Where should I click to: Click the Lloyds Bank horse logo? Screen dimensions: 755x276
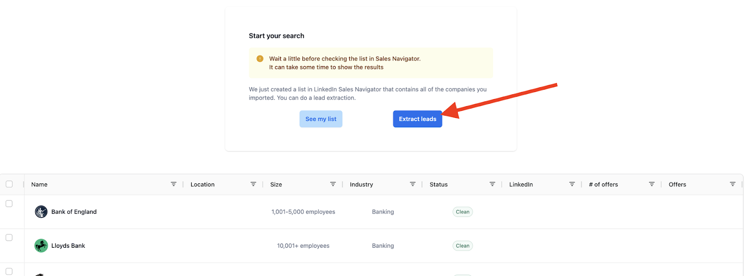coord(41,246)
